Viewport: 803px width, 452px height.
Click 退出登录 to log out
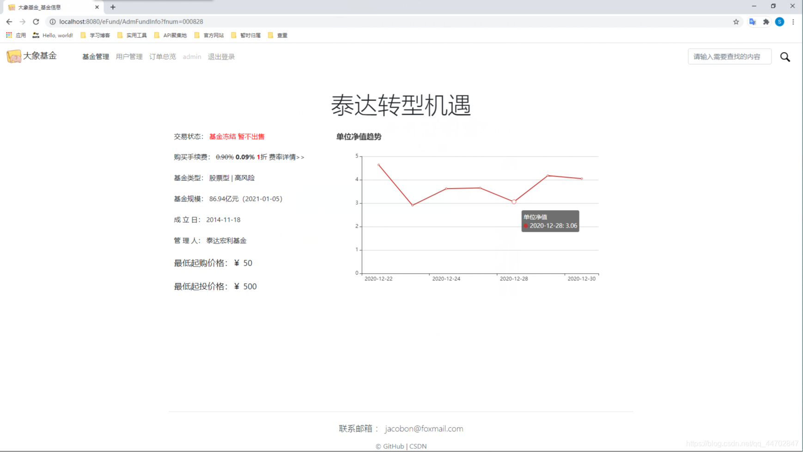pyautogui.click(x=221, y=57)
